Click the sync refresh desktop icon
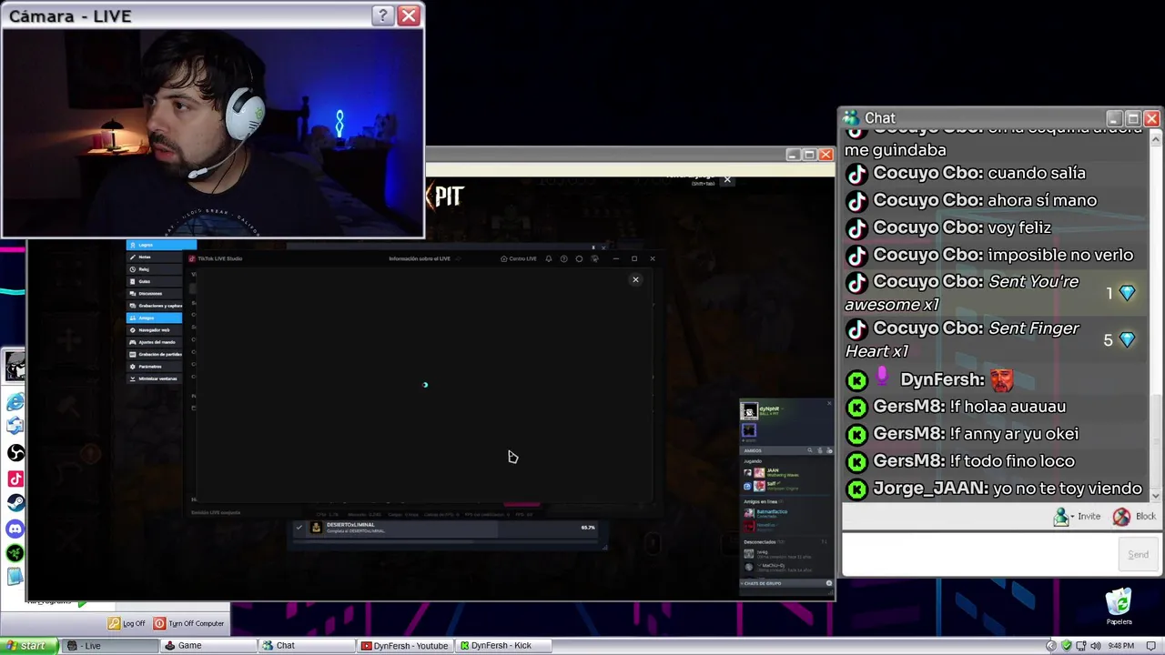This screenshot has width=1165, height=655. point(15,426)
